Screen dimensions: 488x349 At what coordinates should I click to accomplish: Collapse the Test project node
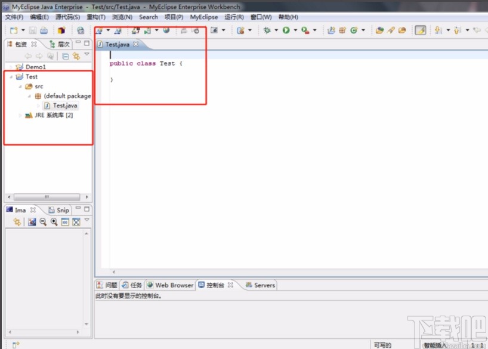11,76
